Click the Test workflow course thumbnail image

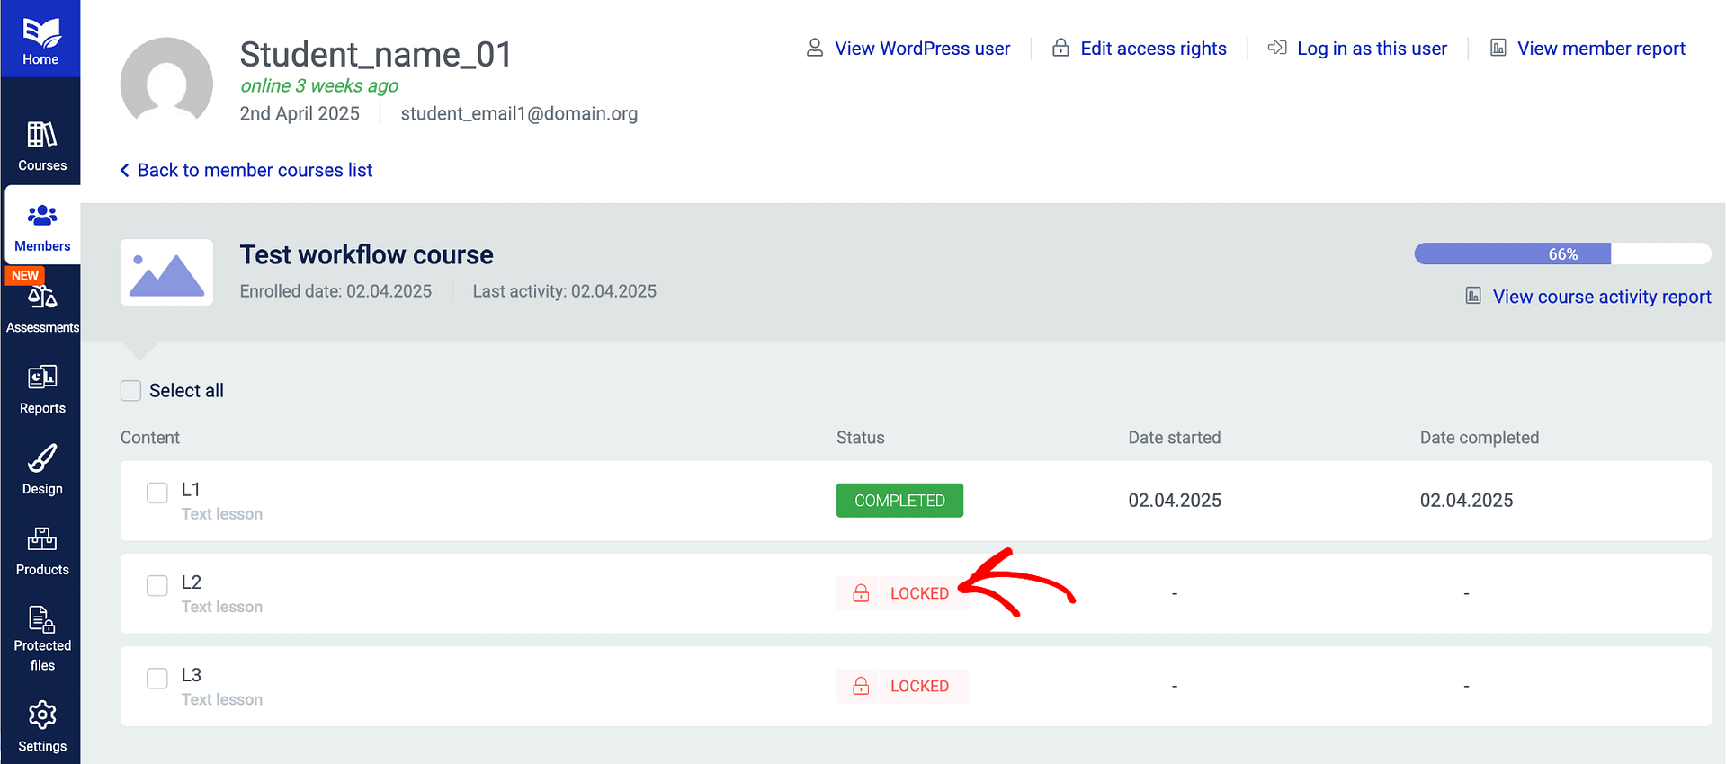[166, 271]
